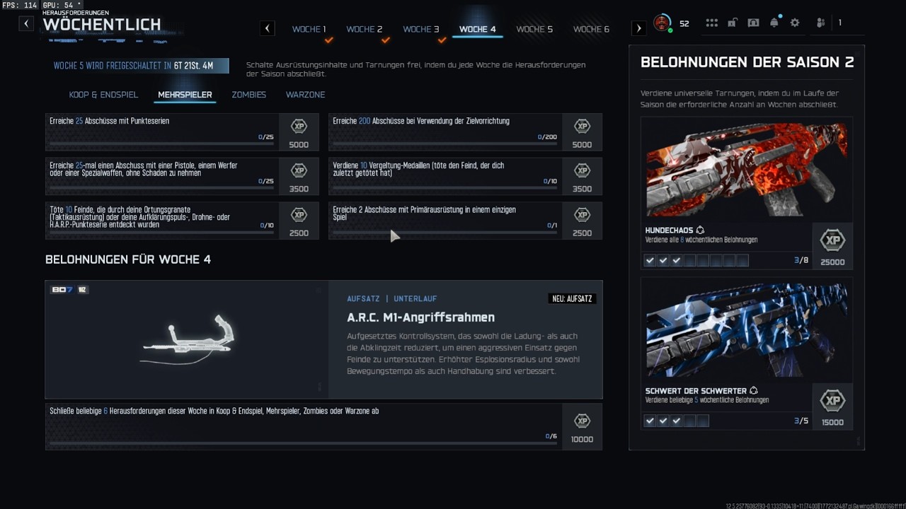Click XP icon for 25 Punkteserien kills

pos(299,127)
